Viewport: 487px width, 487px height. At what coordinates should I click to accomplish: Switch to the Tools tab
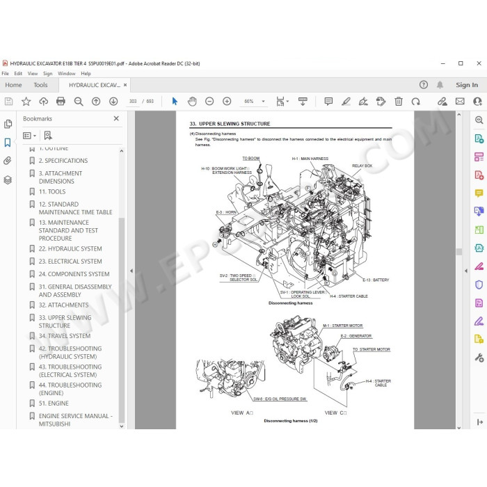[40, 85]
